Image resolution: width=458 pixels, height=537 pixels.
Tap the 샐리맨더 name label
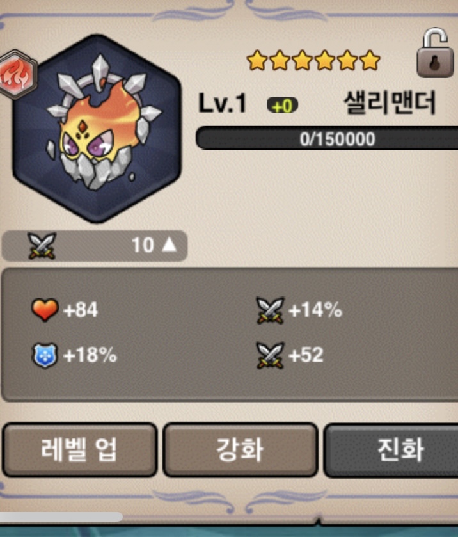[390, 102]
